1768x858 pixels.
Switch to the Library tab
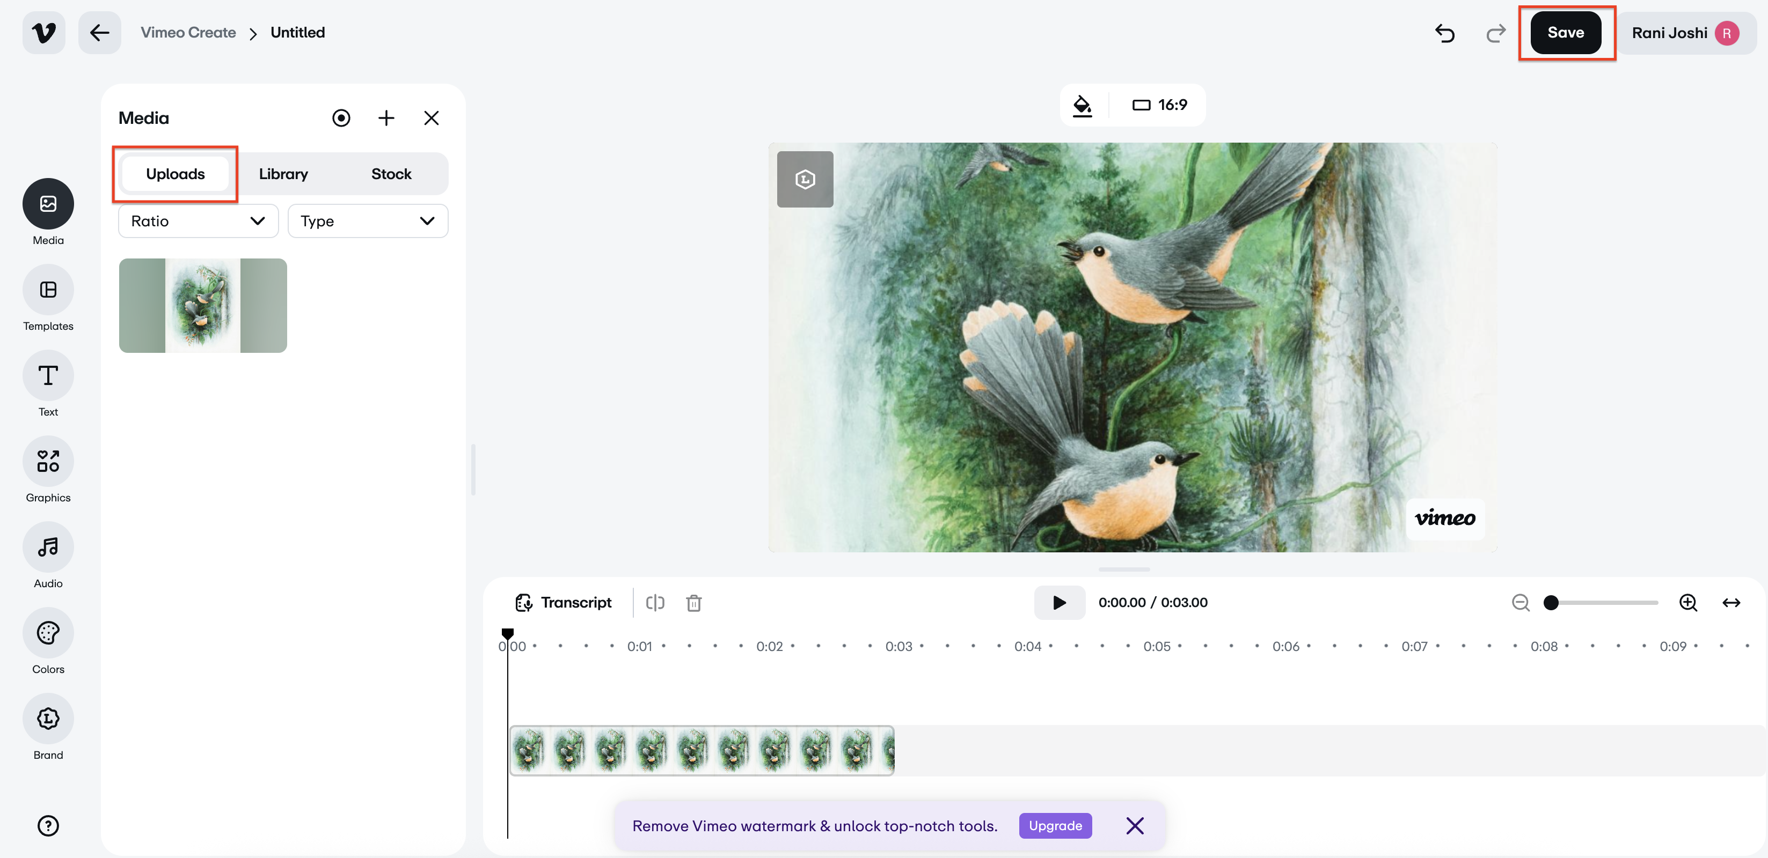coord(283,174)
